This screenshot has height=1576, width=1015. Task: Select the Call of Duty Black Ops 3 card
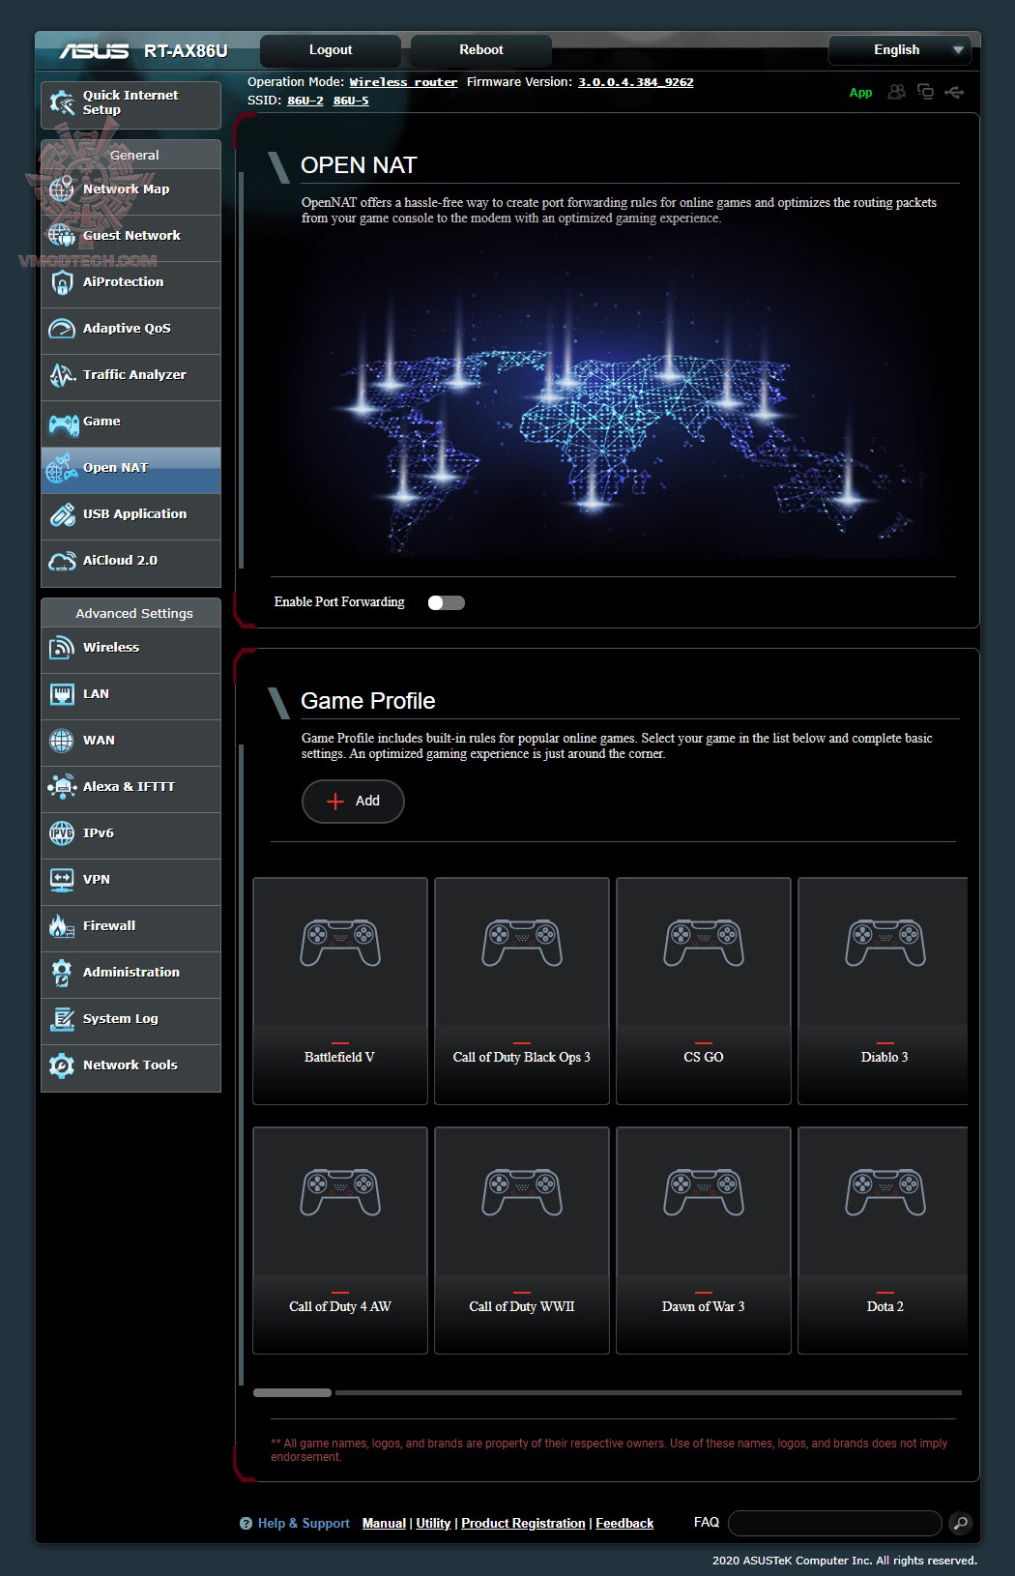pyautogui.click(x=522, y=991)
